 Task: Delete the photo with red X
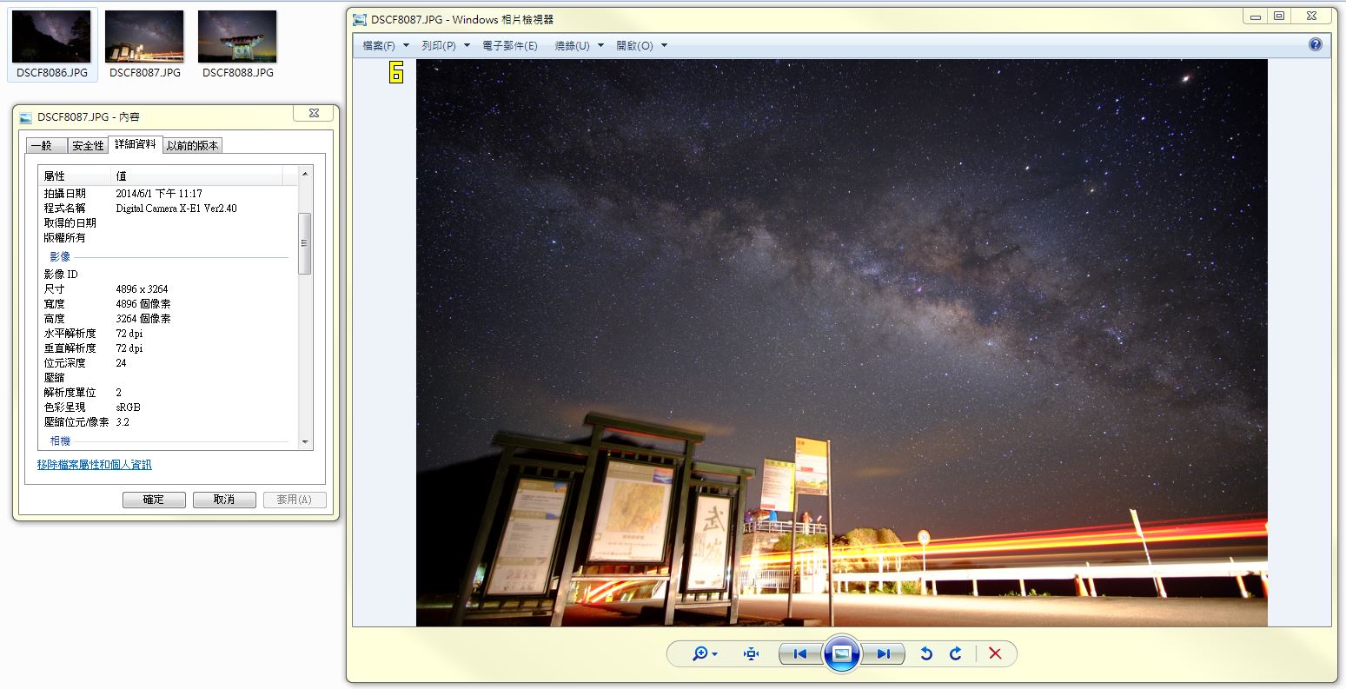995,654
